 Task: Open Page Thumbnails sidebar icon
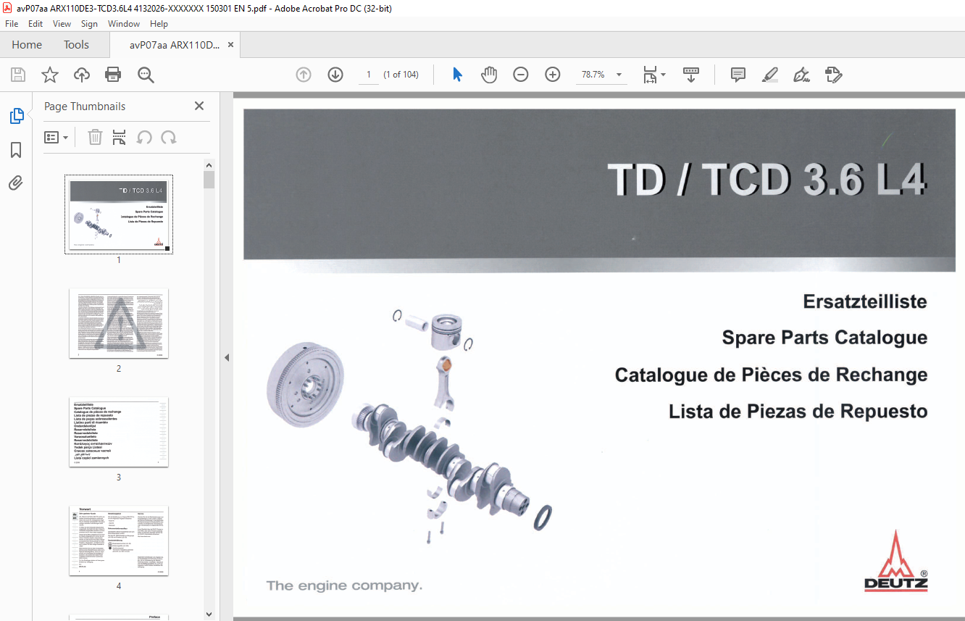point(16,116)
